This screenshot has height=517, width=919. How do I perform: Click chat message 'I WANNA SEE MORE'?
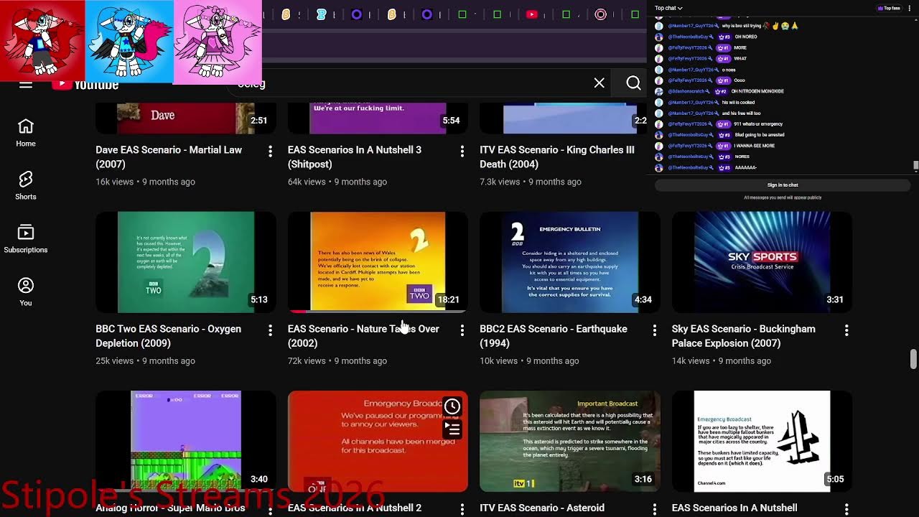click(x=755, y=146)
